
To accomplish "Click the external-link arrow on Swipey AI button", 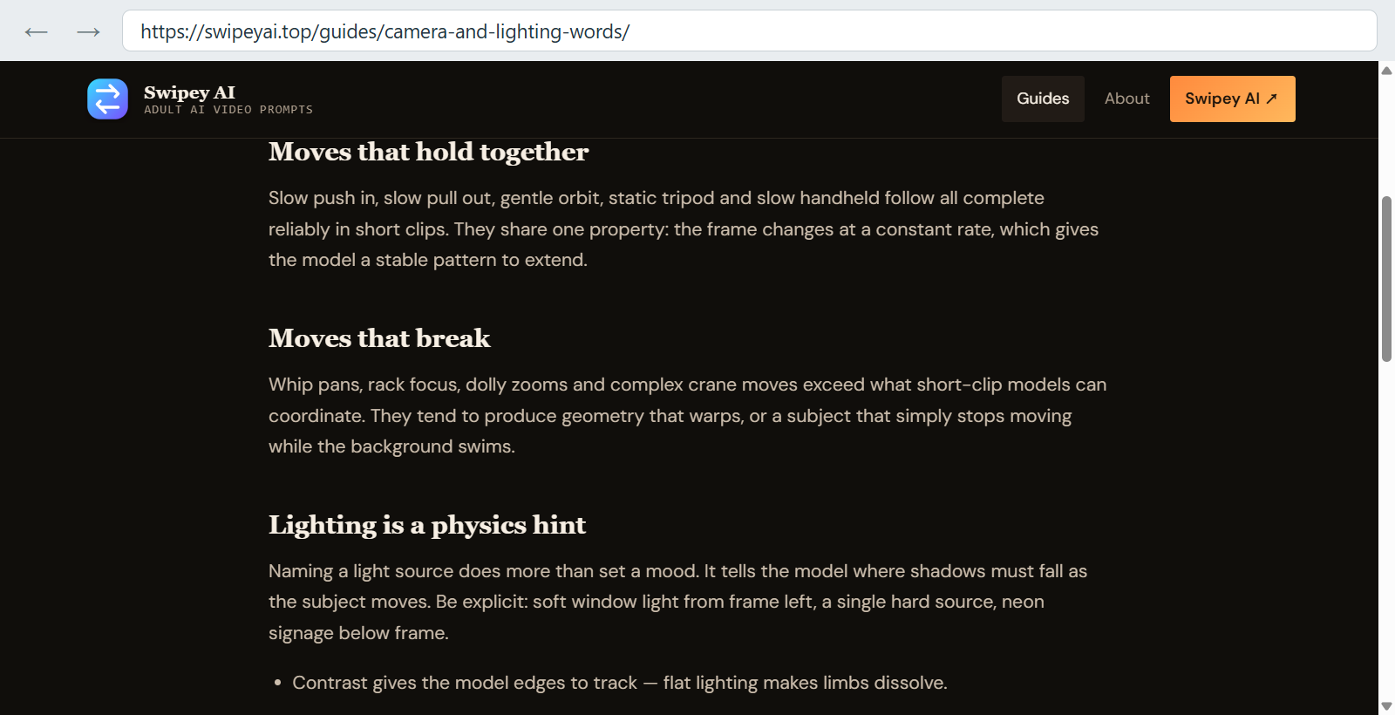I will point(1272,99).
